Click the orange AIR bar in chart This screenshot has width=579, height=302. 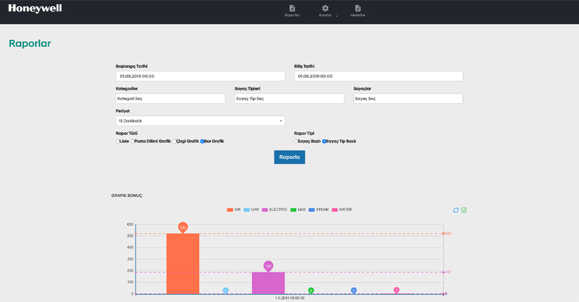click(183, 263)
